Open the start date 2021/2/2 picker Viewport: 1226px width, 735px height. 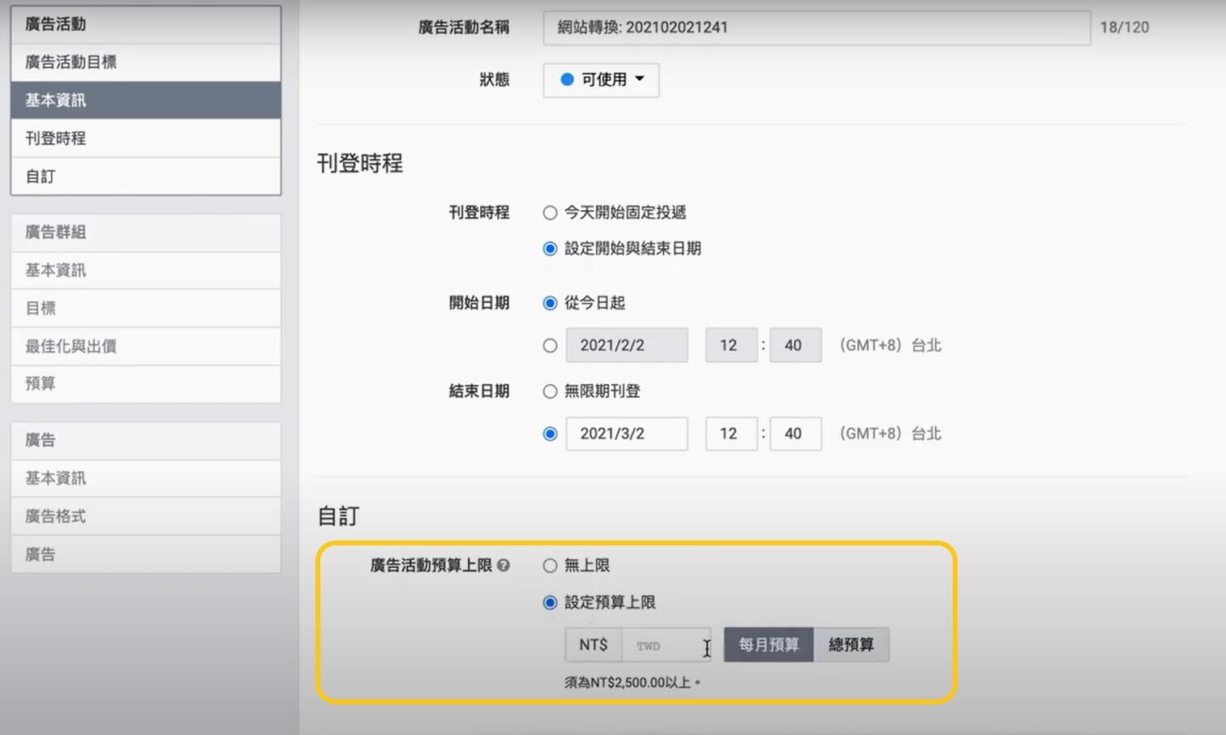click(626, 344)
